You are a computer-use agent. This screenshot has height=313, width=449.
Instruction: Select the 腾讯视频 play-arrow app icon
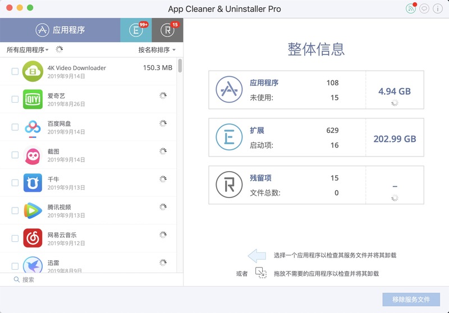(x=33, y=210)
